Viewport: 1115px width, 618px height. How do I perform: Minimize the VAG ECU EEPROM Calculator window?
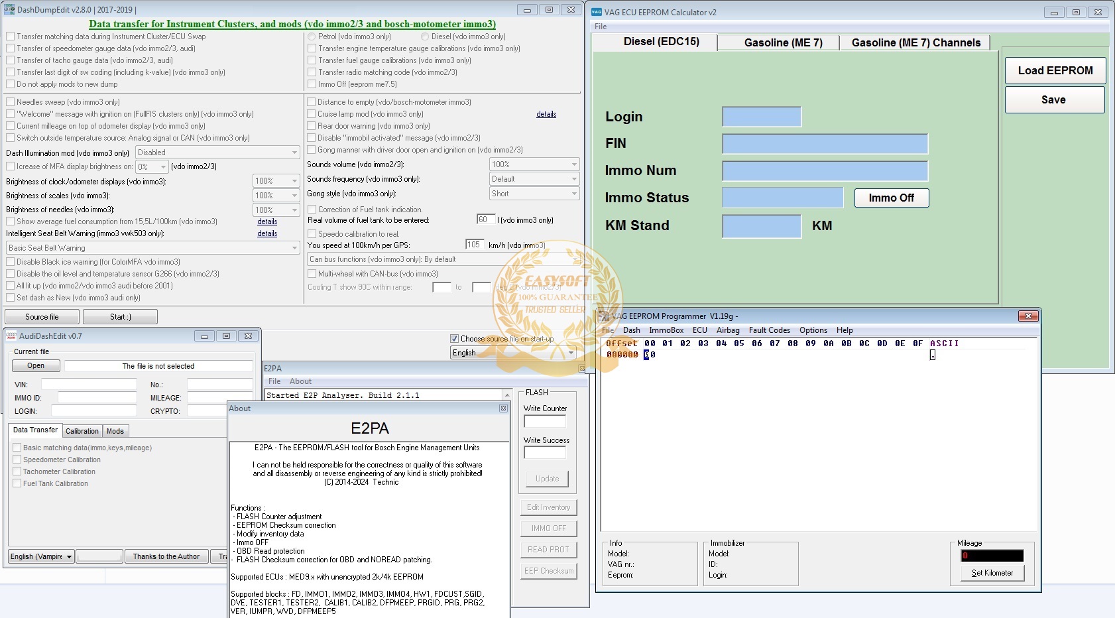[x=1053, y=12]
